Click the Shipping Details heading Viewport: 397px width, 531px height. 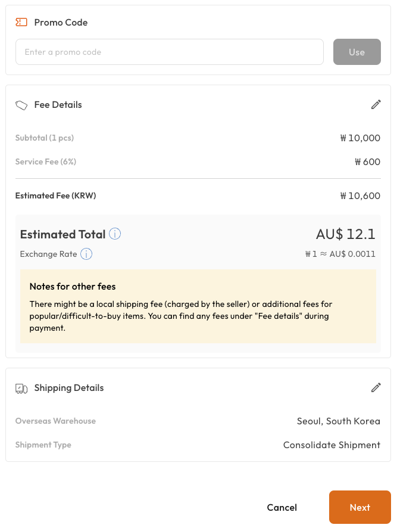(69, 388)
